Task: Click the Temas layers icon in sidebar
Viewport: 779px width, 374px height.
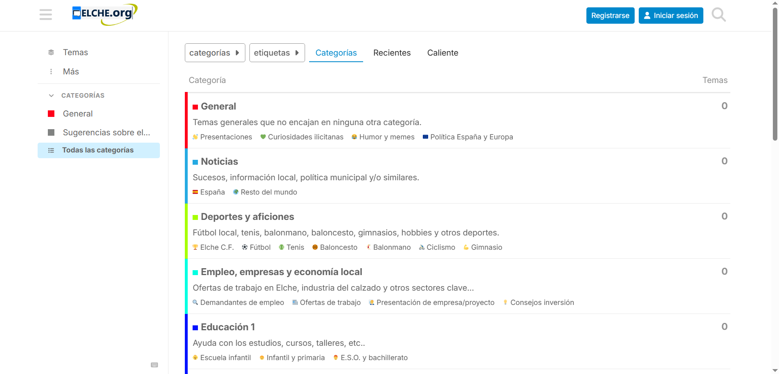Action: (51, 52)
